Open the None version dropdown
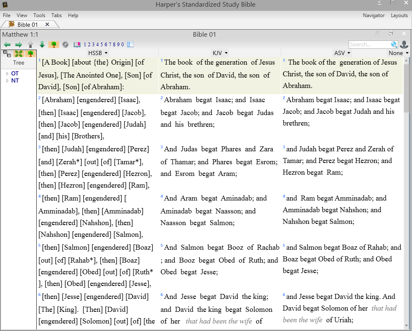The width and height of the screenshot is (412, 331). [x=398, y=53]
